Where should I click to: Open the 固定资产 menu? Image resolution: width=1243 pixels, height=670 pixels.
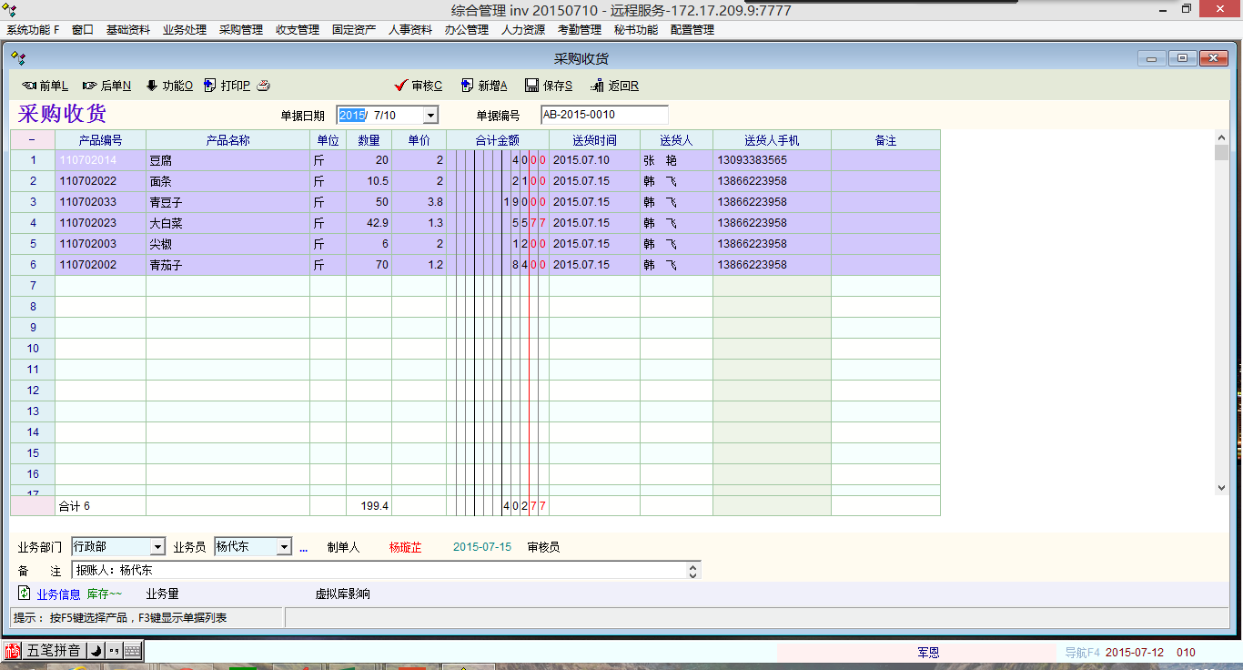coord(353,29)
